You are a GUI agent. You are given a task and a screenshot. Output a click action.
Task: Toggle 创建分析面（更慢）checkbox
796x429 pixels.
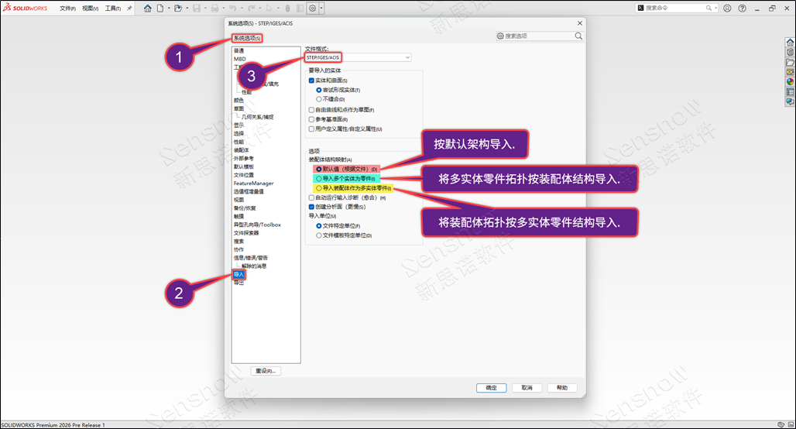coord(312,207)
